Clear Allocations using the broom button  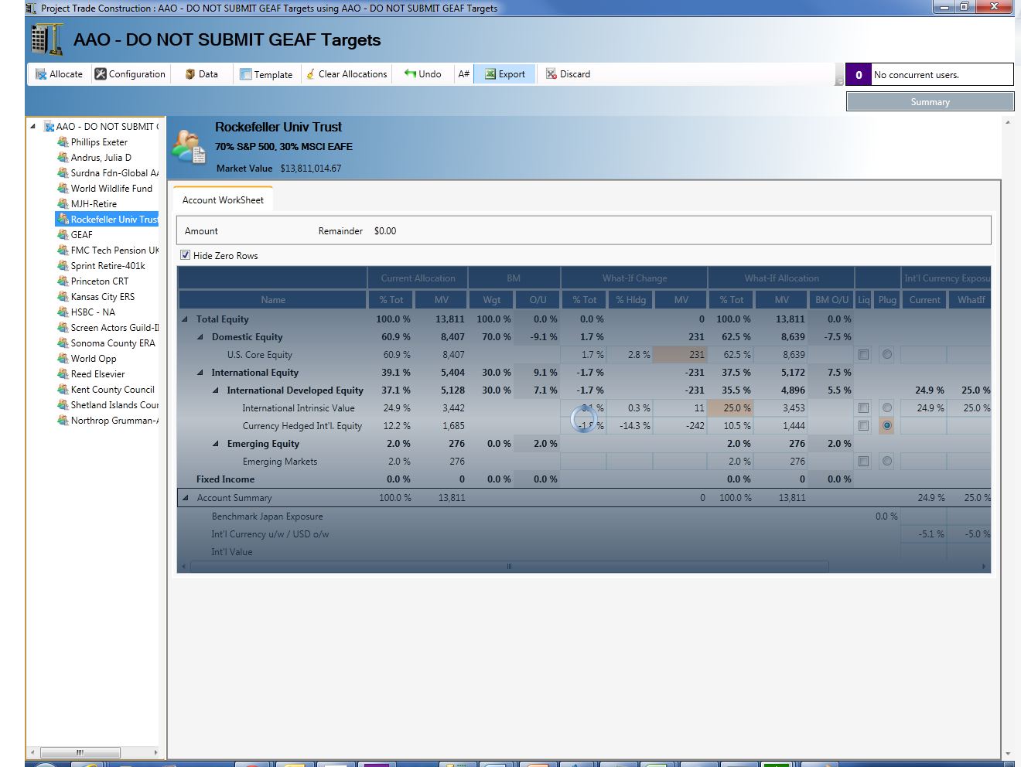click(x=347, y=74)
